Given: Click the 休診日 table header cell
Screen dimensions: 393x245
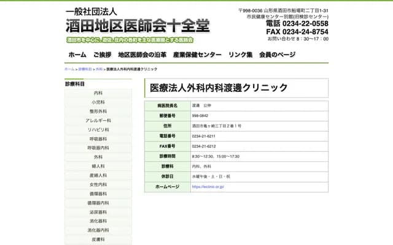Looking at the screenshot, I should [168, 176].
